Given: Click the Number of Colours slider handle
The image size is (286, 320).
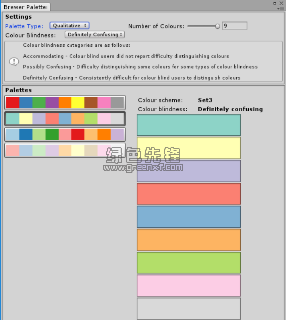Looking at the screenshot, I should tap(217, 26).
